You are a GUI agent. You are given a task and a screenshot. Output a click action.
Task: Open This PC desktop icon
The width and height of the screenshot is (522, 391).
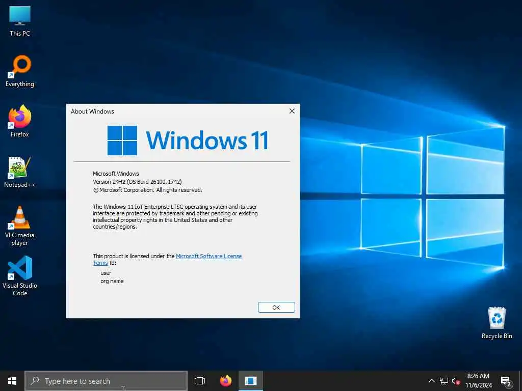(20, 21)
